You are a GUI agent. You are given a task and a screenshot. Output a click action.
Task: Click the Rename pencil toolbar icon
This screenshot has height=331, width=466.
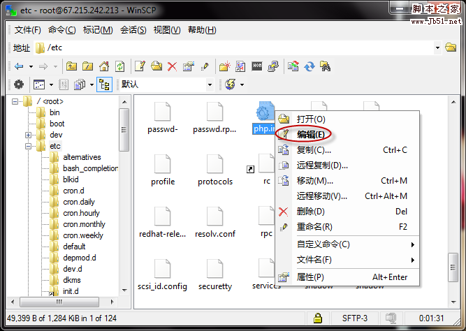click(x=205, y=66)
